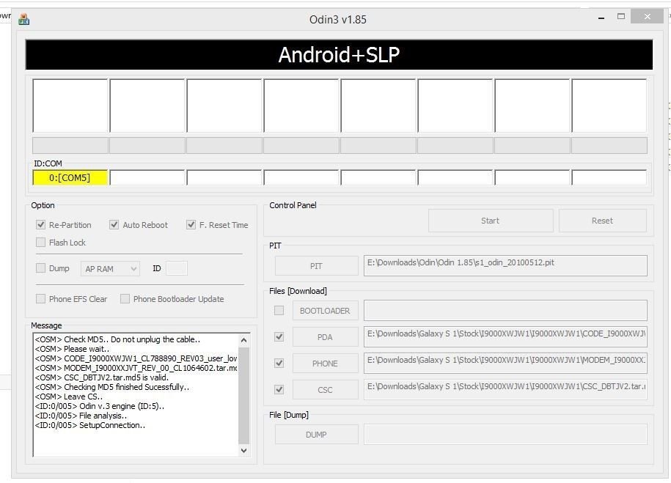
Task: Open the AP RAM dropdown
Action: tap(110, 269)
